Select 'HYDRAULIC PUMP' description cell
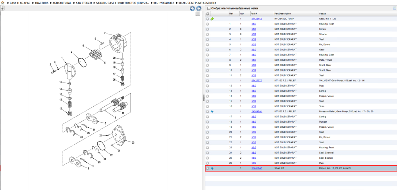Screen dimensions: 397x190 pos(283,19)
